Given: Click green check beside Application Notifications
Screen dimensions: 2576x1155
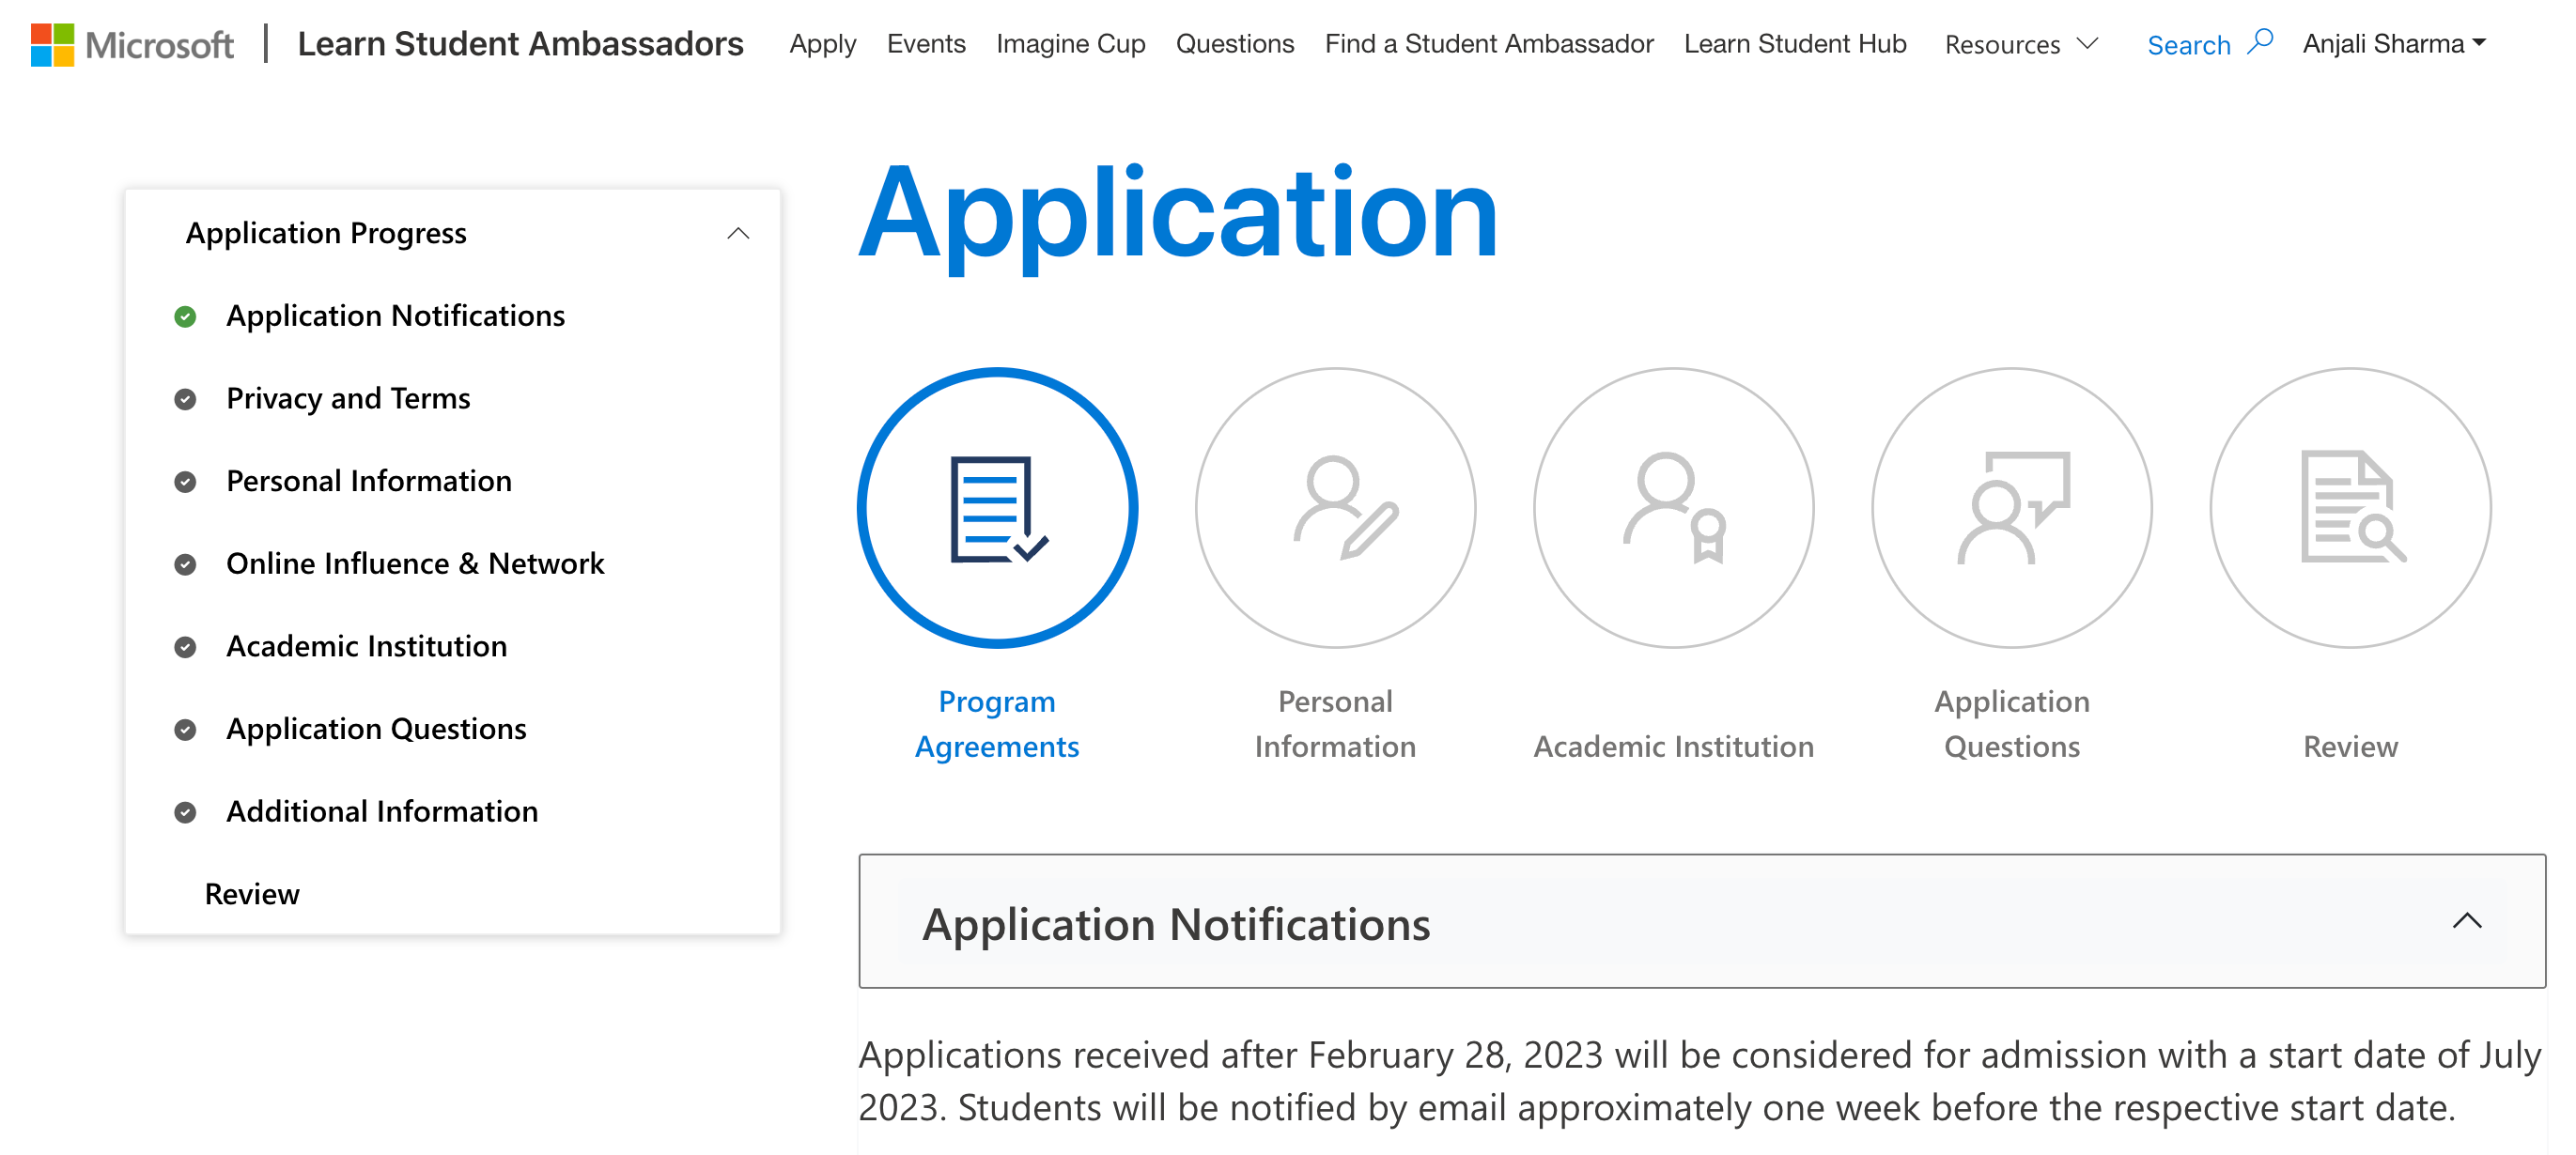Looking at the screenshot, I should pyautogui.click(x=185, y=316).
